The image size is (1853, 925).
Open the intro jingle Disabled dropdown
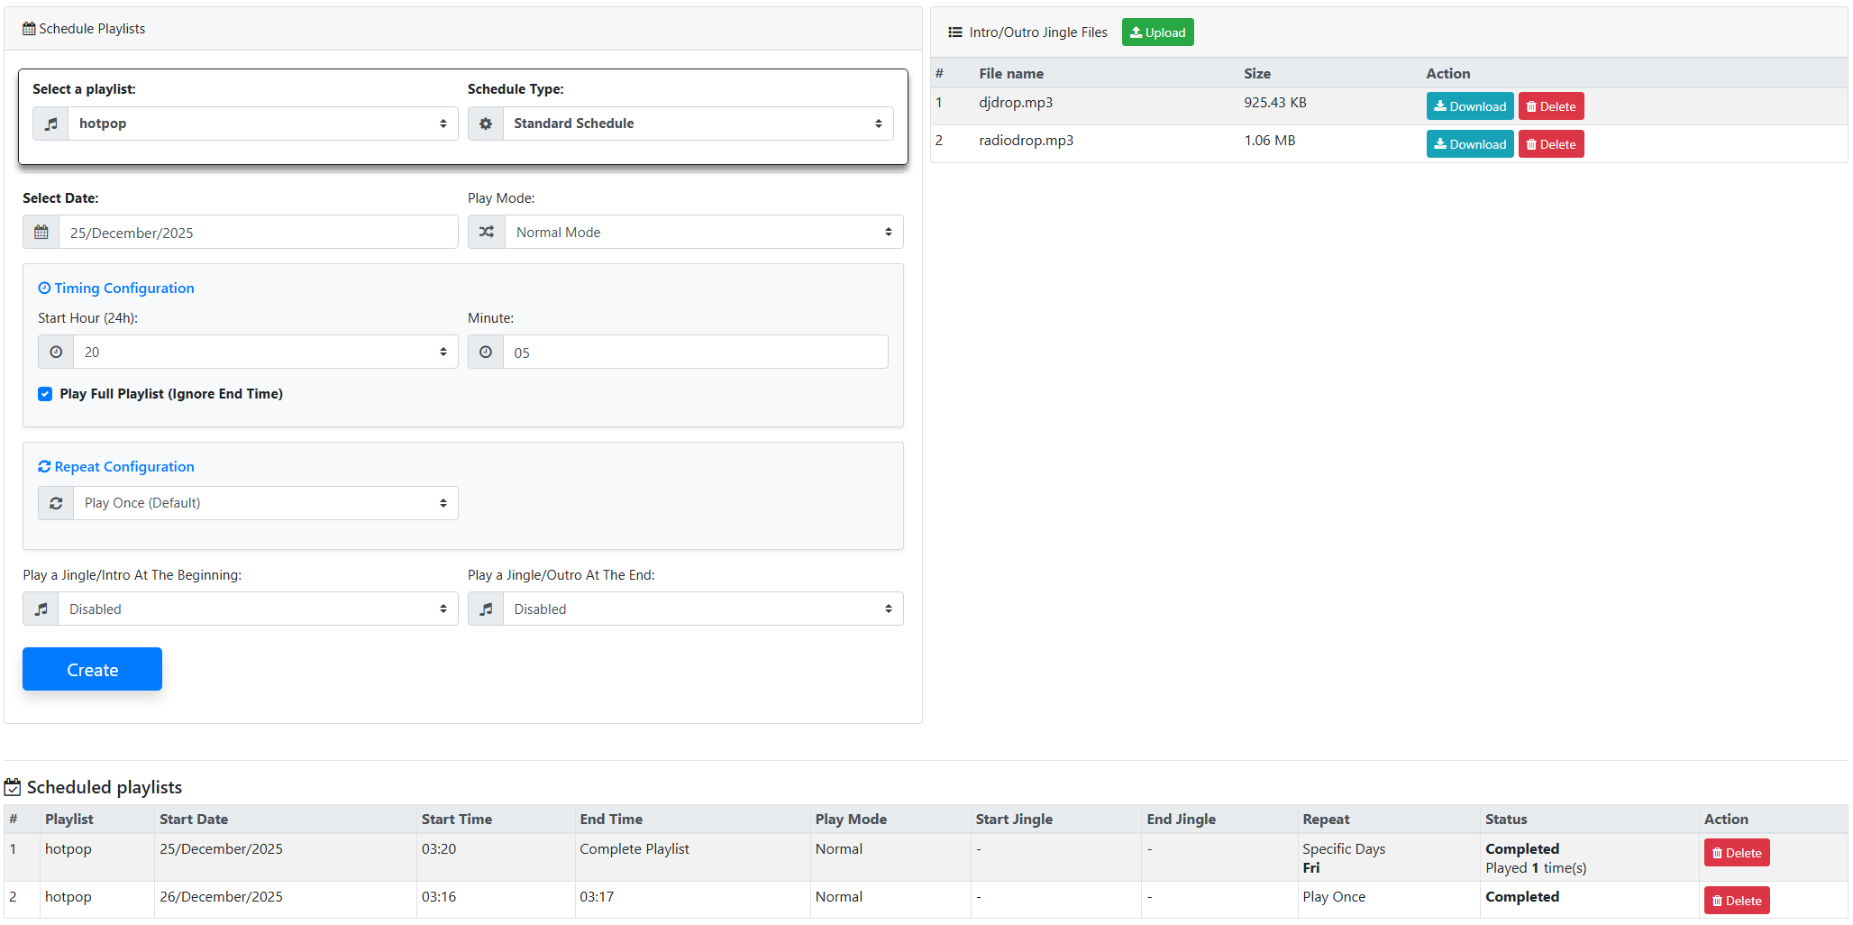coord(258,609)
